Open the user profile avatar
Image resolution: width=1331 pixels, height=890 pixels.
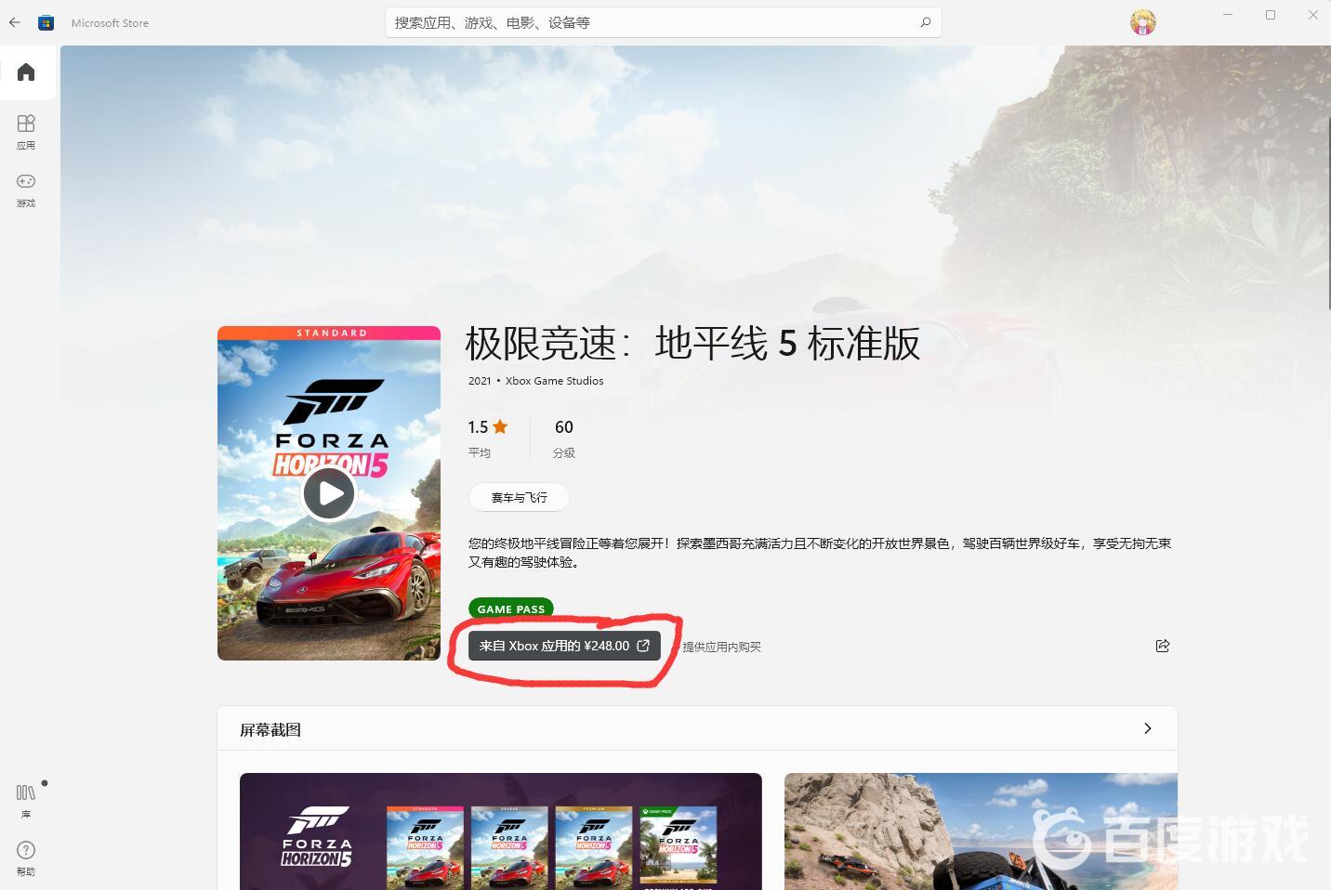(x=1142, y=22)
